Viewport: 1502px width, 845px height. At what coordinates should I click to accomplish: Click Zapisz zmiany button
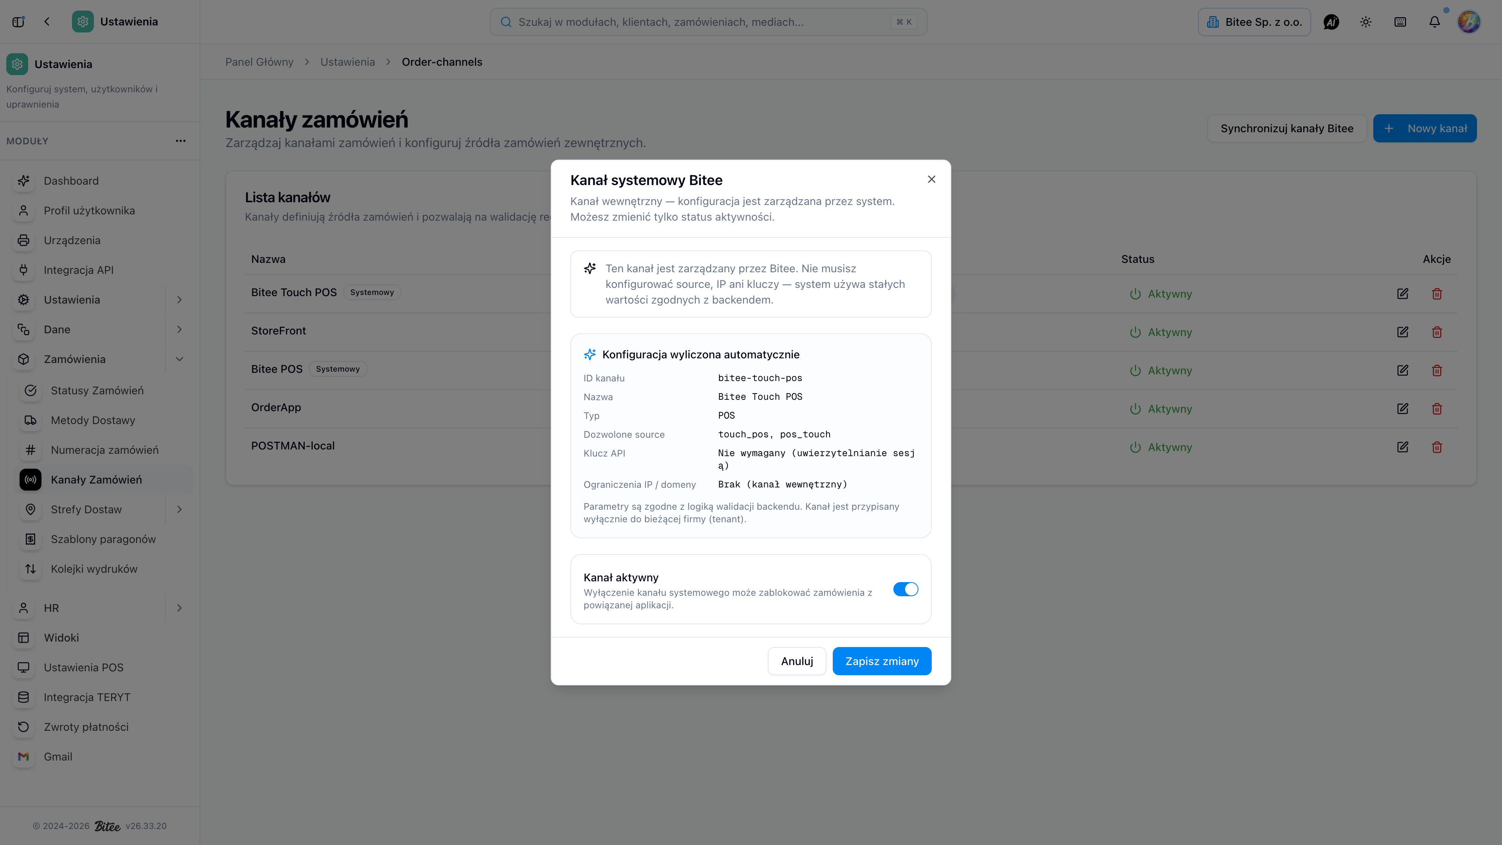click(882, 661)
